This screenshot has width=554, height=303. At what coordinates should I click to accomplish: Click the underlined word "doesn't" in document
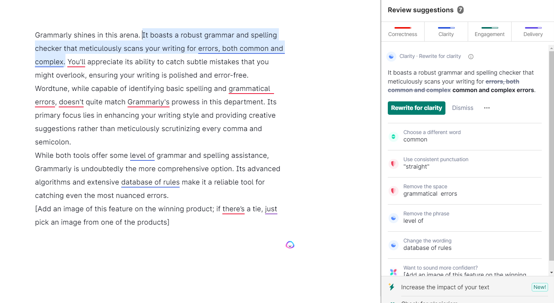[71, 102]
